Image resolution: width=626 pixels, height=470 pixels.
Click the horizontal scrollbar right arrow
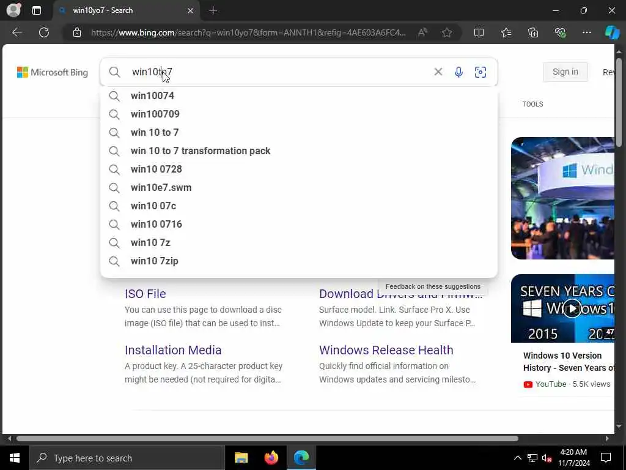[607, 438]
